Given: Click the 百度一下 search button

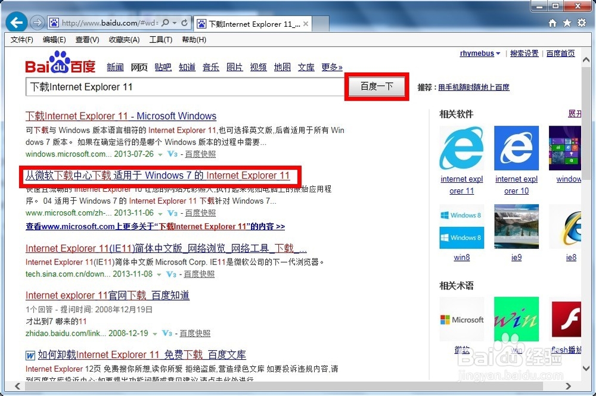Looking at the screenshot, I should 376,87.
